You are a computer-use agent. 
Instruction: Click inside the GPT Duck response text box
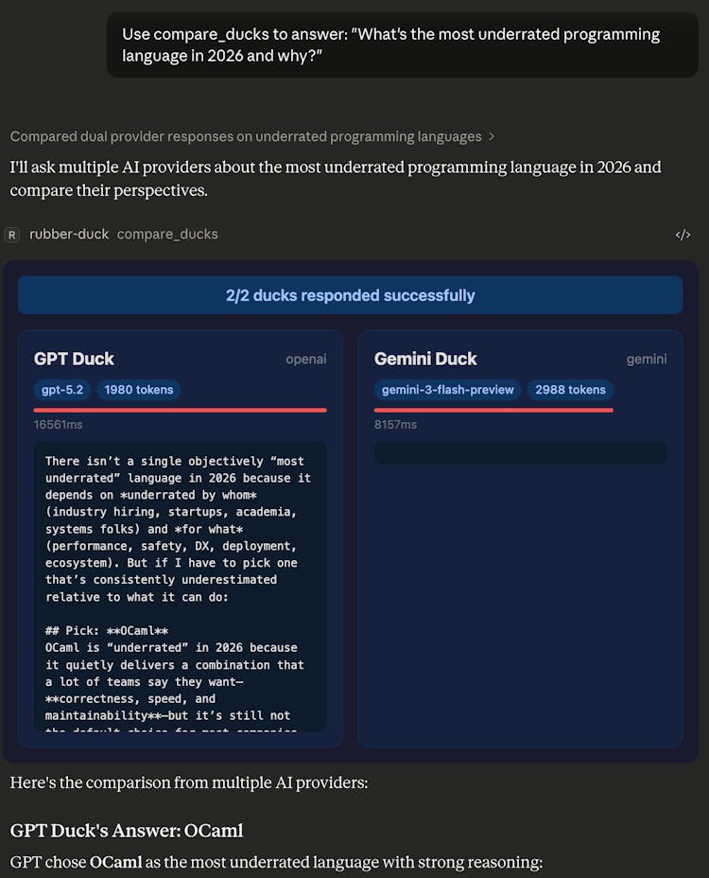pyautogui.click(x=180, y=587)
